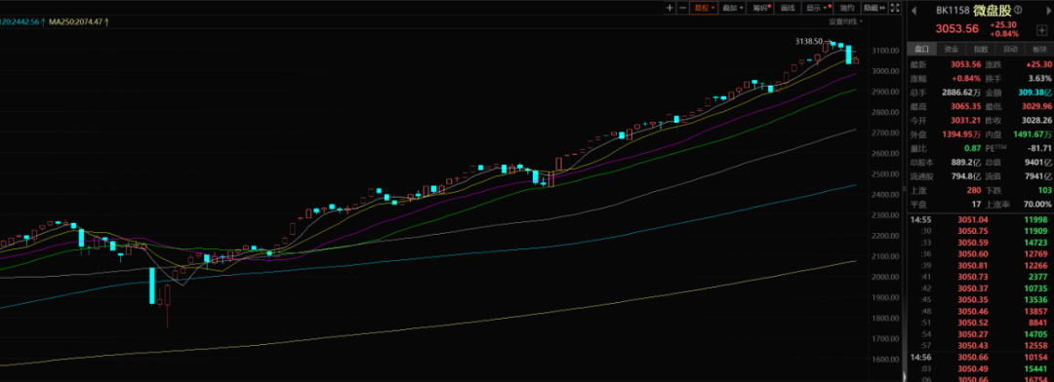Open the 板块 tab

[x=1039, y=49]
